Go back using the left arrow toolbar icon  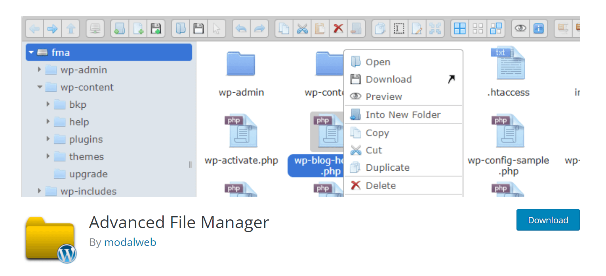coord(34,29)
